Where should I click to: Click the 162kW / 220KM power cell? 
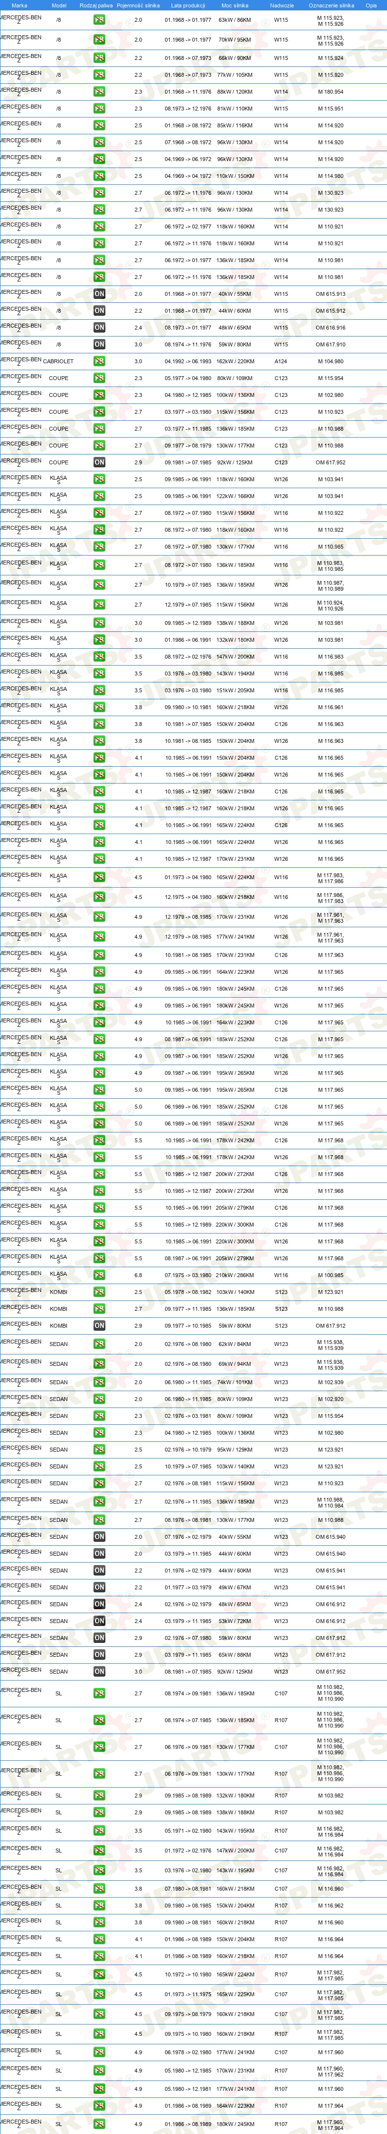[235, 362]
